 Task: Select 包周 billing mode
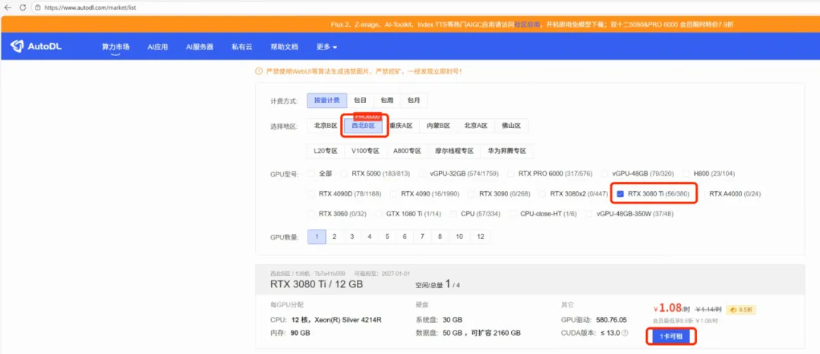[387, 100]
